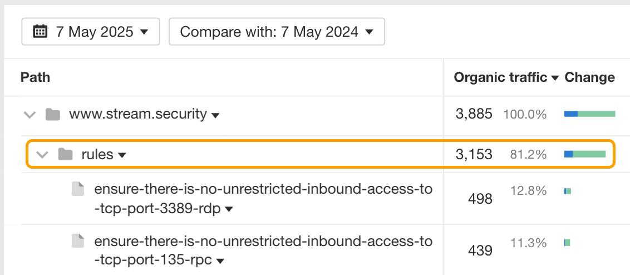Click the rules folder icon

pyautogui.click(x=66, y=154)
